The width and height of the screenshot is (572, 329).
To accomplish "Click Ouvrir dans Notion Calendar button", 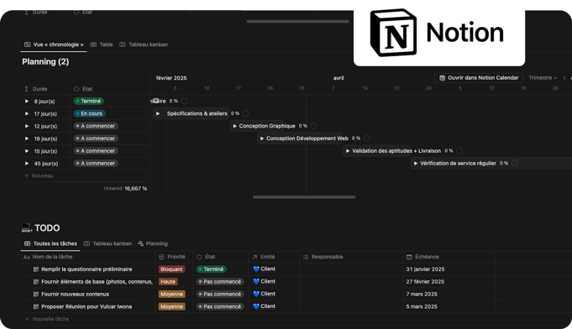I will (x=479, y=77).
